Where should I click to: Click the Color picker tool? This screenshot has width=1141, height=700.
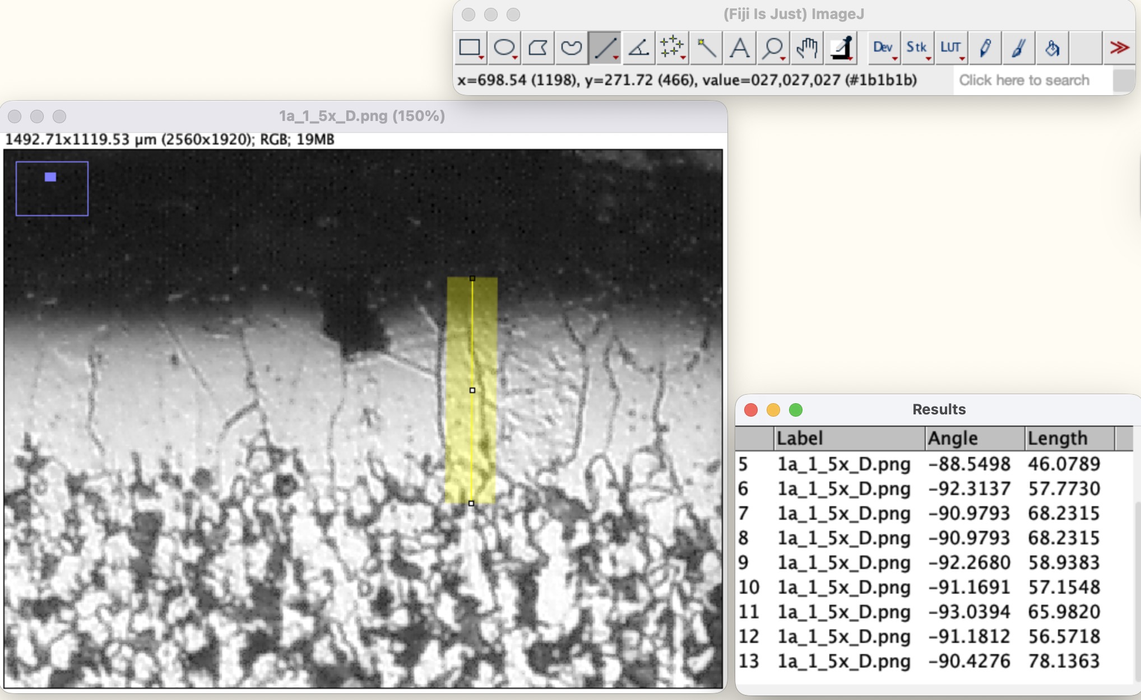pyautogui.click(x=841, y=48)
